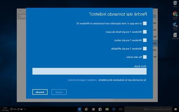Viewport: 179px width, 112px height.
Task: Open the network tray icon
Action: [18, 109]
